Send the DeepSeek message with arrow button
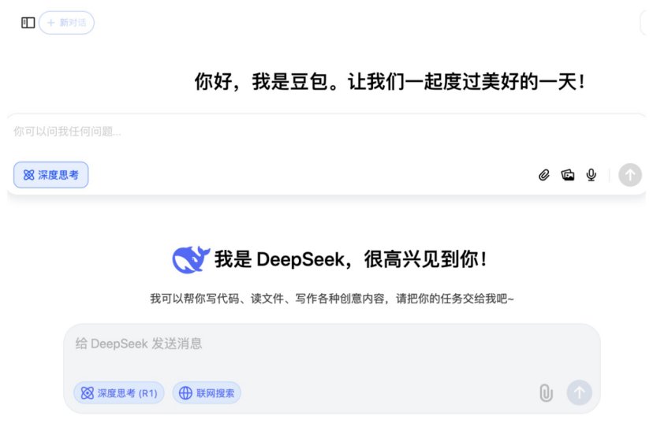 (x=580, y=392)
